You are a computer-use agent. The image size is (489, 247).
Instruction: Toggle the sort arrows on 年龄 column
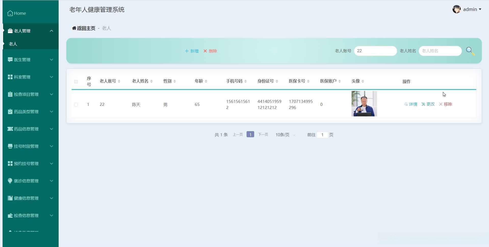click(x=206, y=81)
